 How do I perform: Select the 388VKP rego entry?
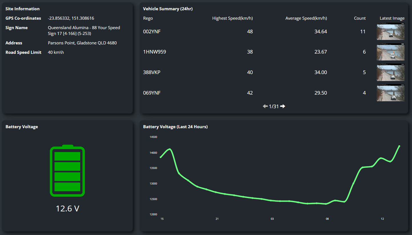pyautogui.click(x=152, y=73)
